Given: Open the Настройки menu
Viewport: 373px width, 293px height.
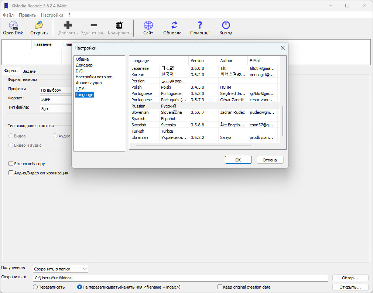Looking at the screenshot, I should (52, 15).
